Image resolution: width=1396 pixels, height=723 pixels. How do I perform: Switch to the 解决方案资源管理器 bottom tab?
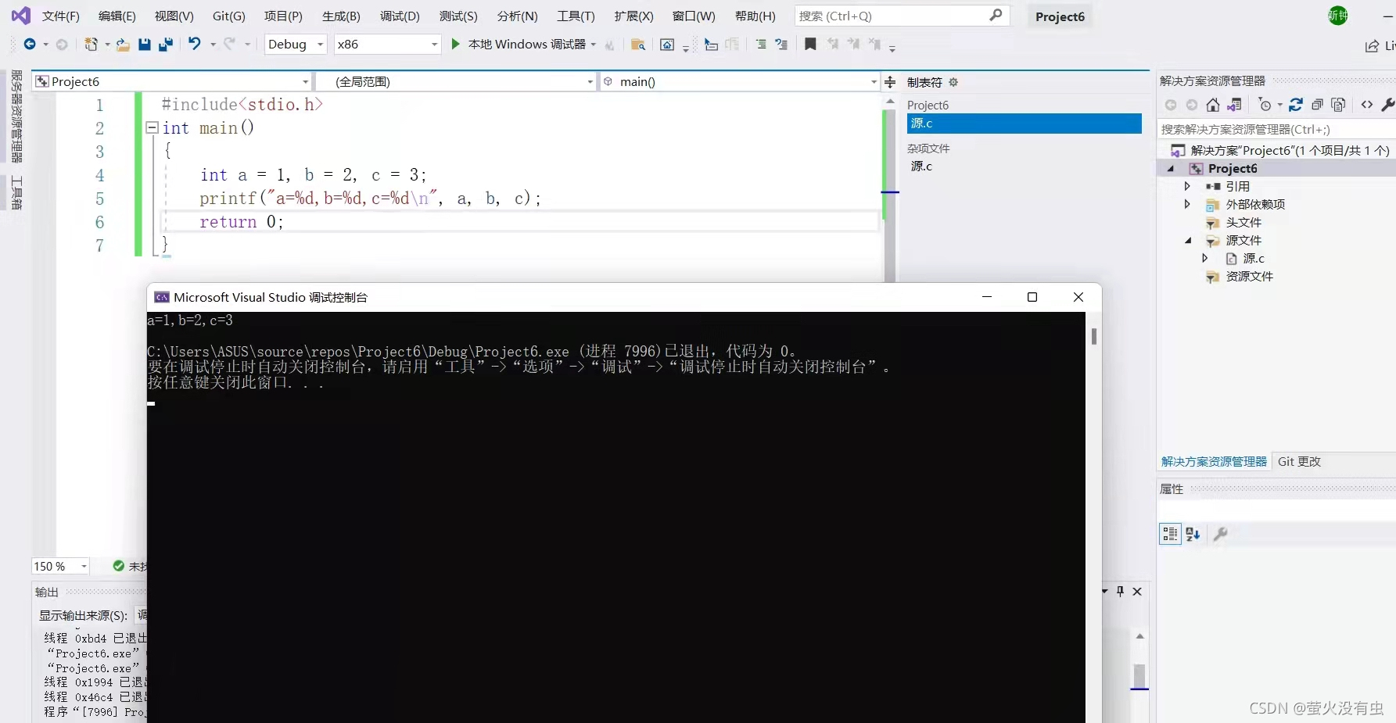pyautogui.click(x=1214, y=462)
